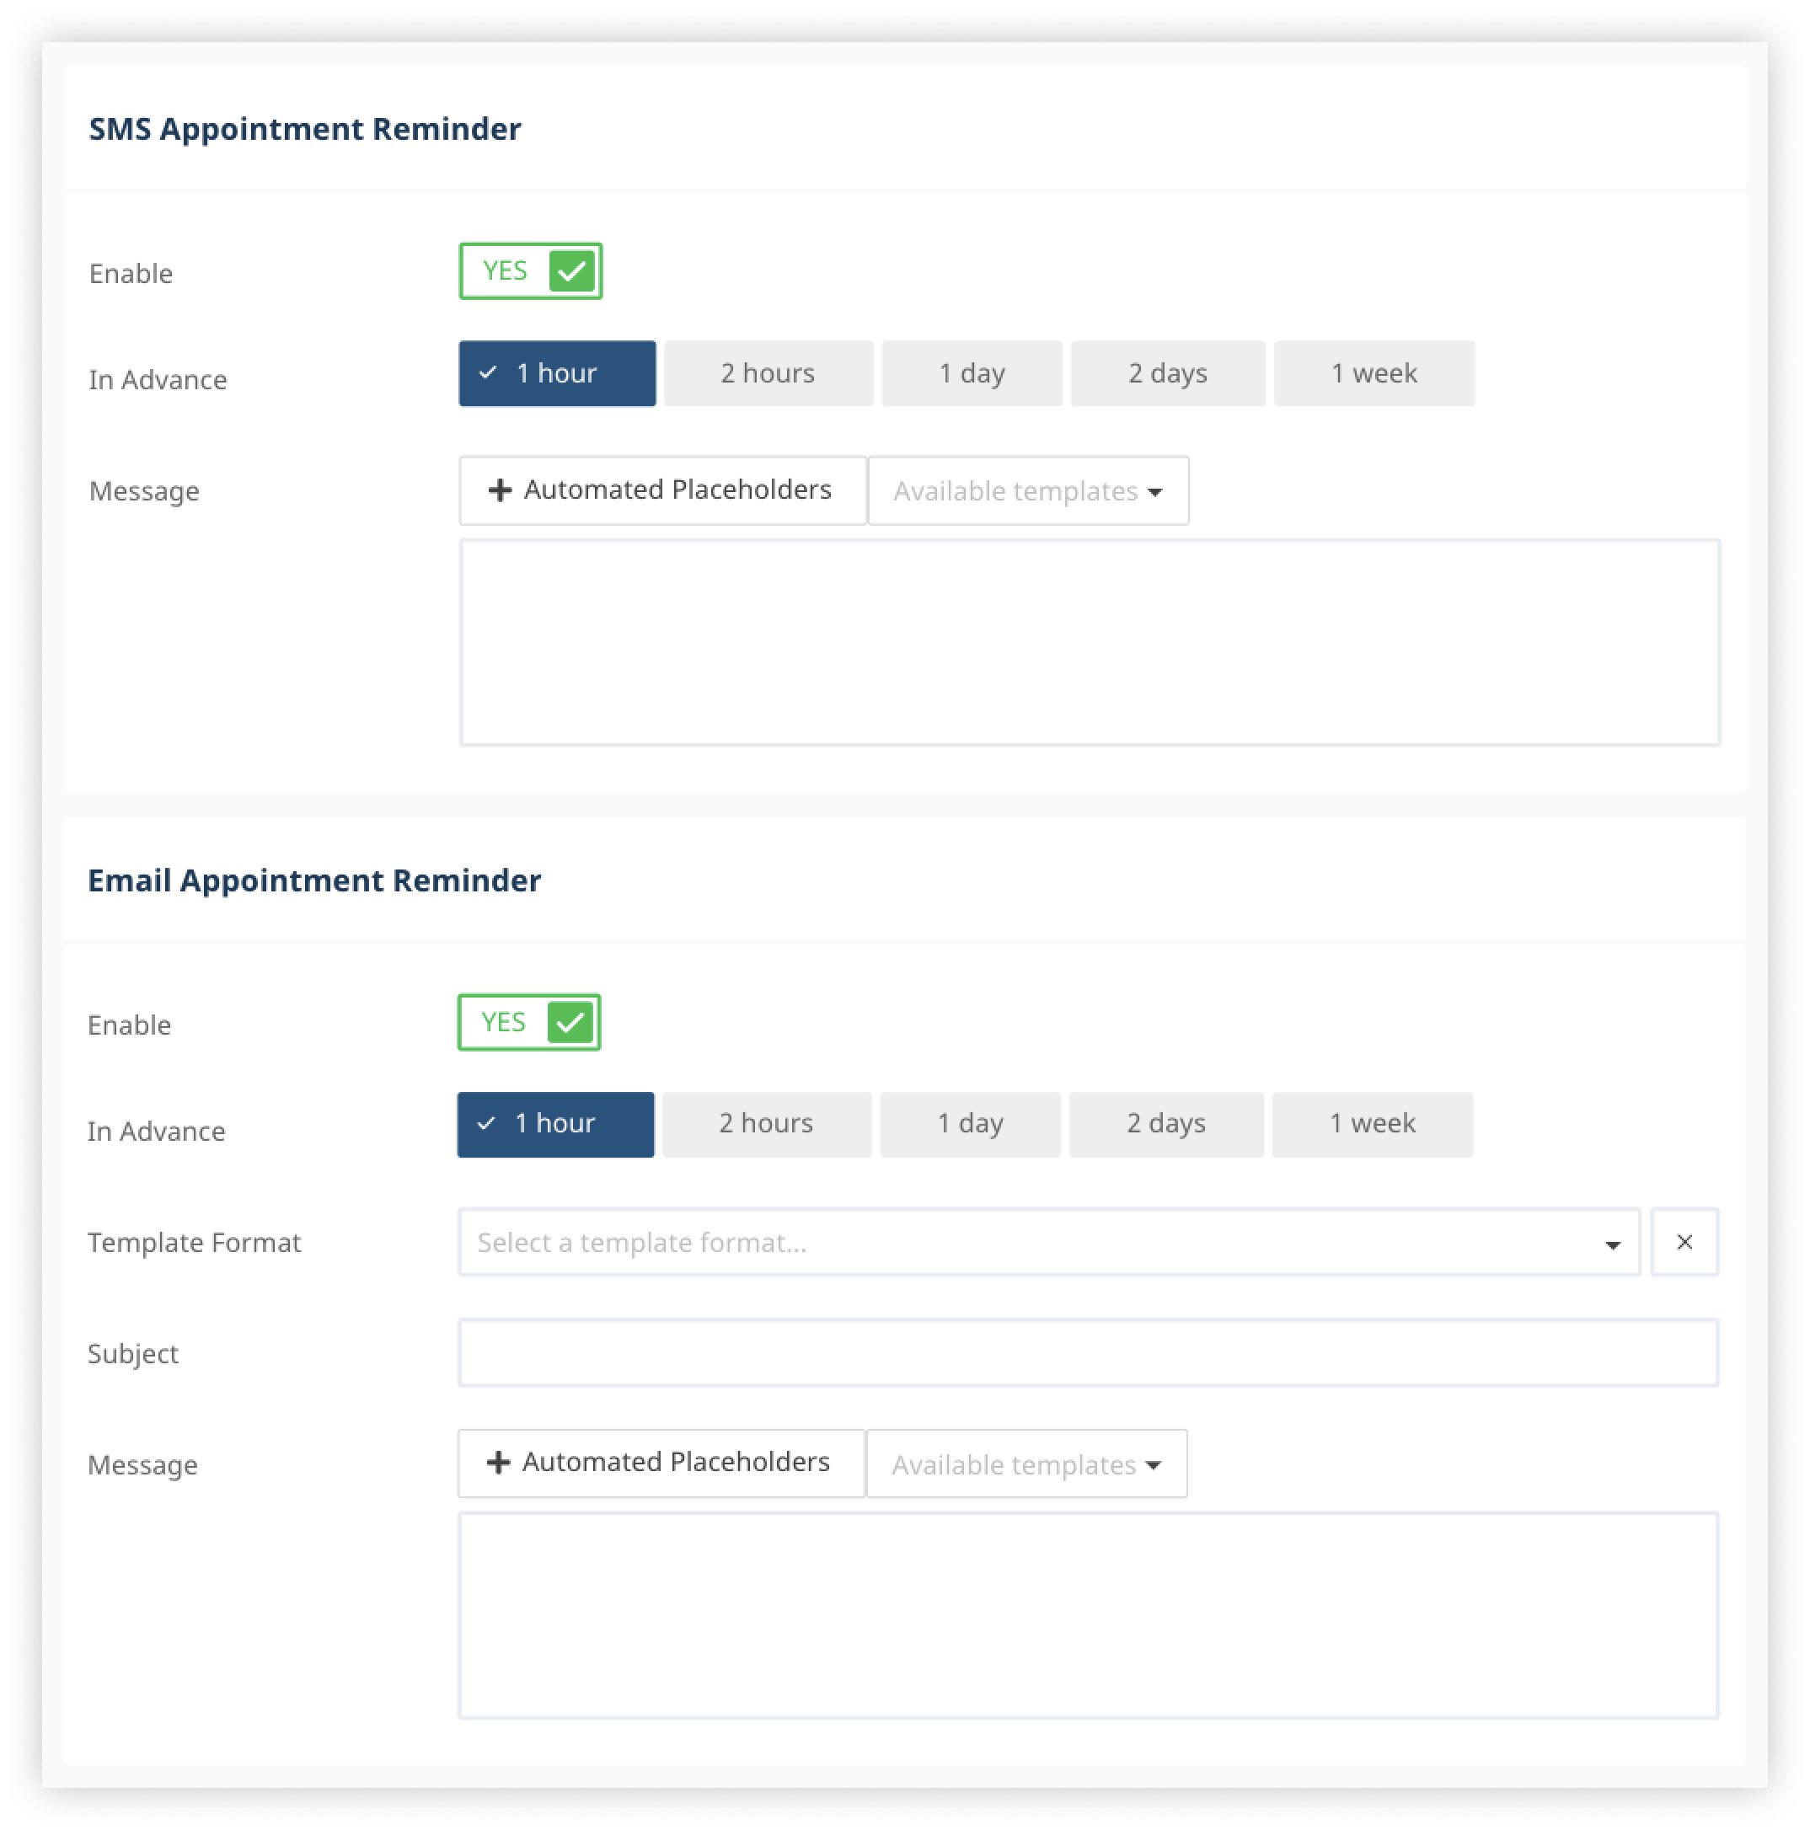The image size is (1810, 1830).
Task: Select 2 hours advance option for Email reminder
Action: [x=764, y=1124]
